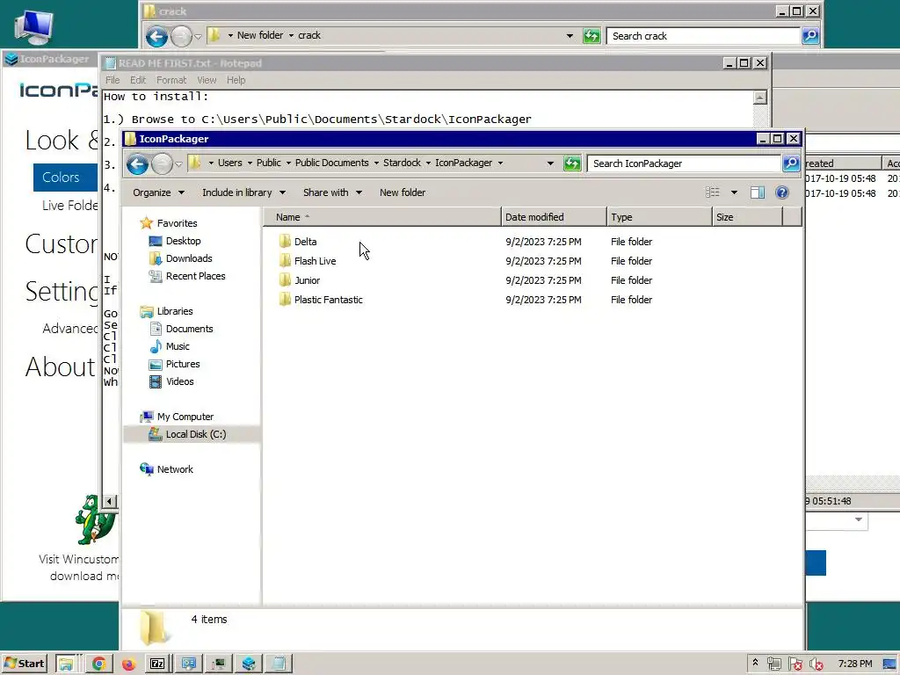Viewport: 900px width, 675px height.
Task: Launch Chrome from the taskbar
Action: pos(98,664)
